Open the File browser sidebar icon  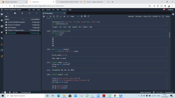coord(2,14)
